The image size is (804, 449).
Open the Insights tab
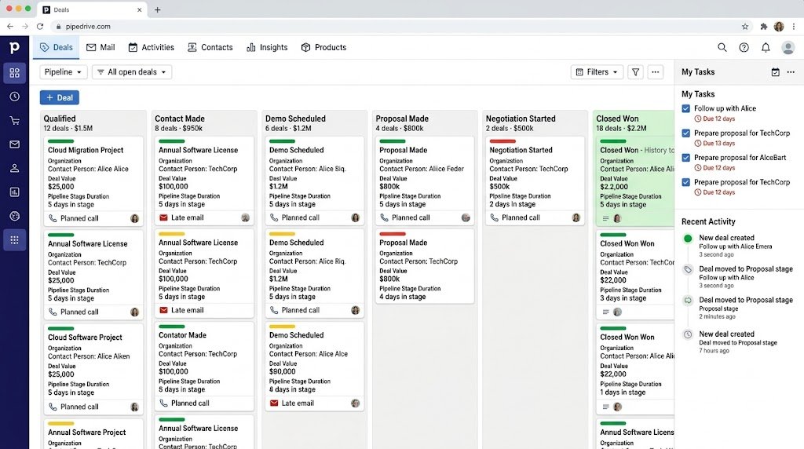[267, 47]
